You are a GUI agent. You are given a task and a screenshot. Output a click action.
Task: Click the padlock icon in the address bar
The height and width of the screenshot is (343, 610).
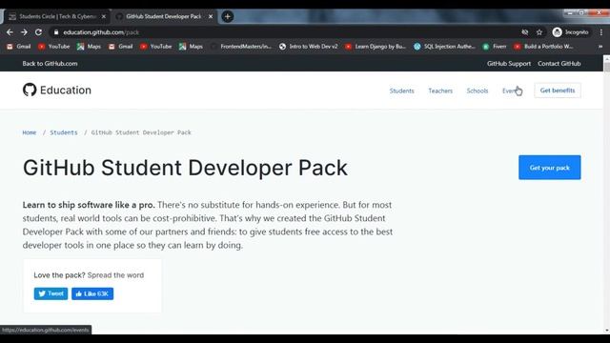pos(56,32)
